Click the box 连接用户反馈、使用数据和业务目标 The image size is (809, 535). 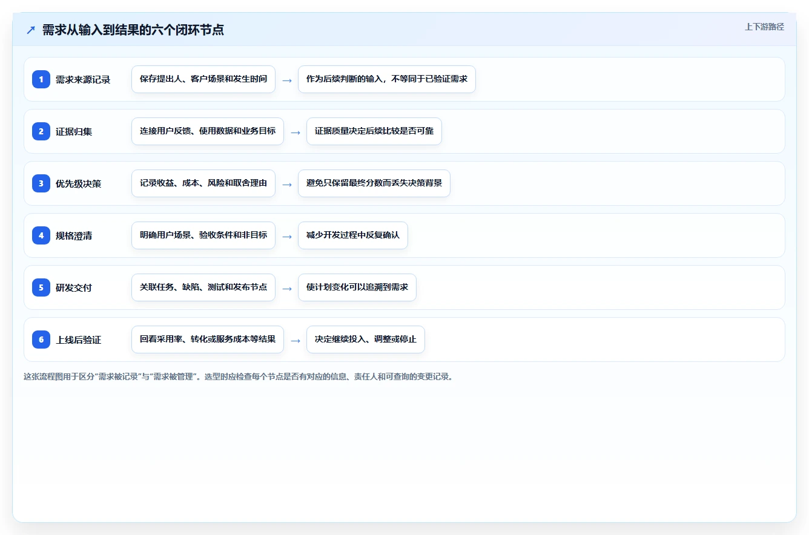click(x=208, y=131)
